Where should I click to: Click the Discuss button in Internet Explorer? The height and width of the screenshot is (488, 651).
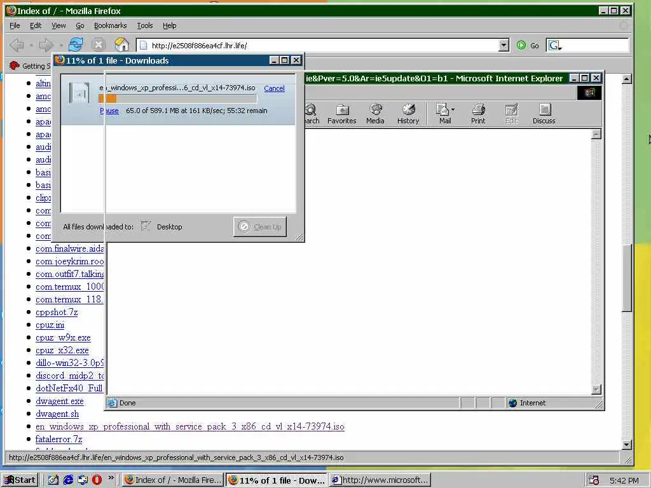click(544, 114)
